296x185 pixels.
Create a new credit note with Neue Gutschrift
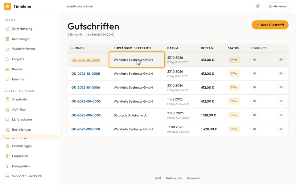pyautogui.click(x=270, y=25)
